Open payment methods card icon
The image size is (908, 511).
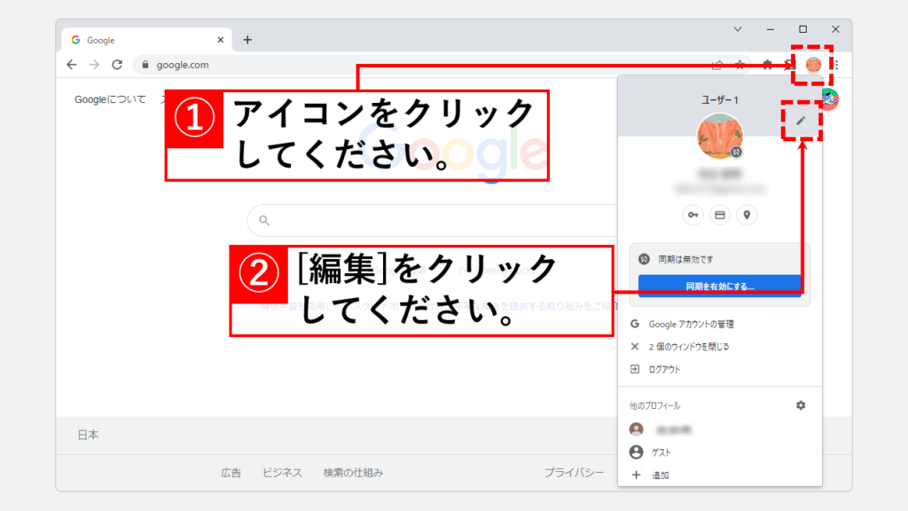720,215
